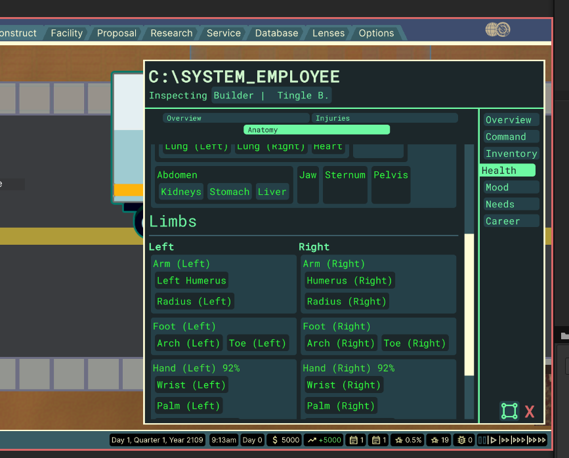Click the bug counter showing 0
The width and height of the screenshot is (569, 458).
(465, 440)
